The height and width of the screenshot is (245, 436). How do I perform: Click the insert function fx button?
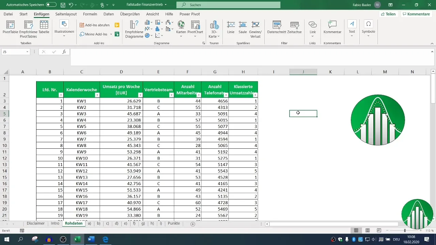(64, 52)
